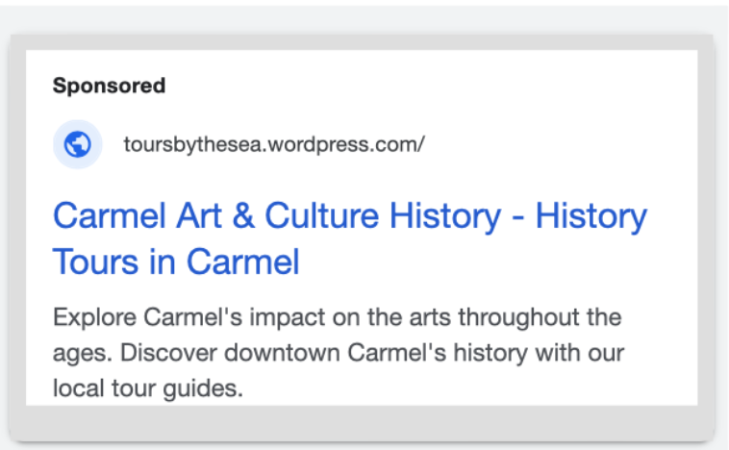
Task: Click the "Tours in Carmel" headline line
Action: pos(176,262)
